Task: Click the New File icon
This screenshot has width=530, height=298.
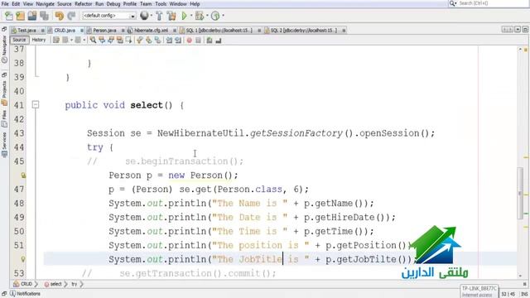Action: (9, 16)
